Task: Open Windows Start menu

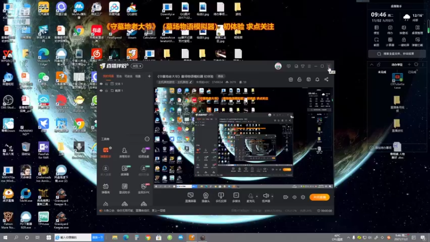Action: tap(5, 238)
